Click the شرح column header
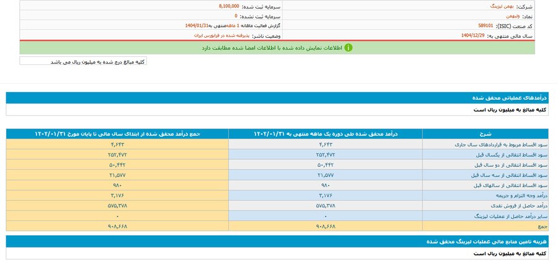558x268 pixels. tap(486, 134)
